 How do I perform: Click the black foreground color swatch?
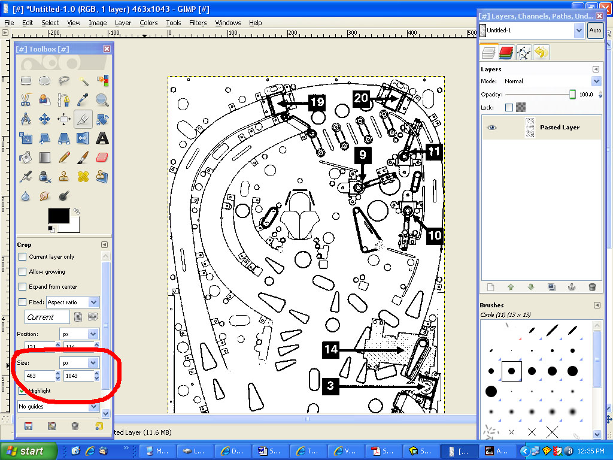(x=58, y=217)
